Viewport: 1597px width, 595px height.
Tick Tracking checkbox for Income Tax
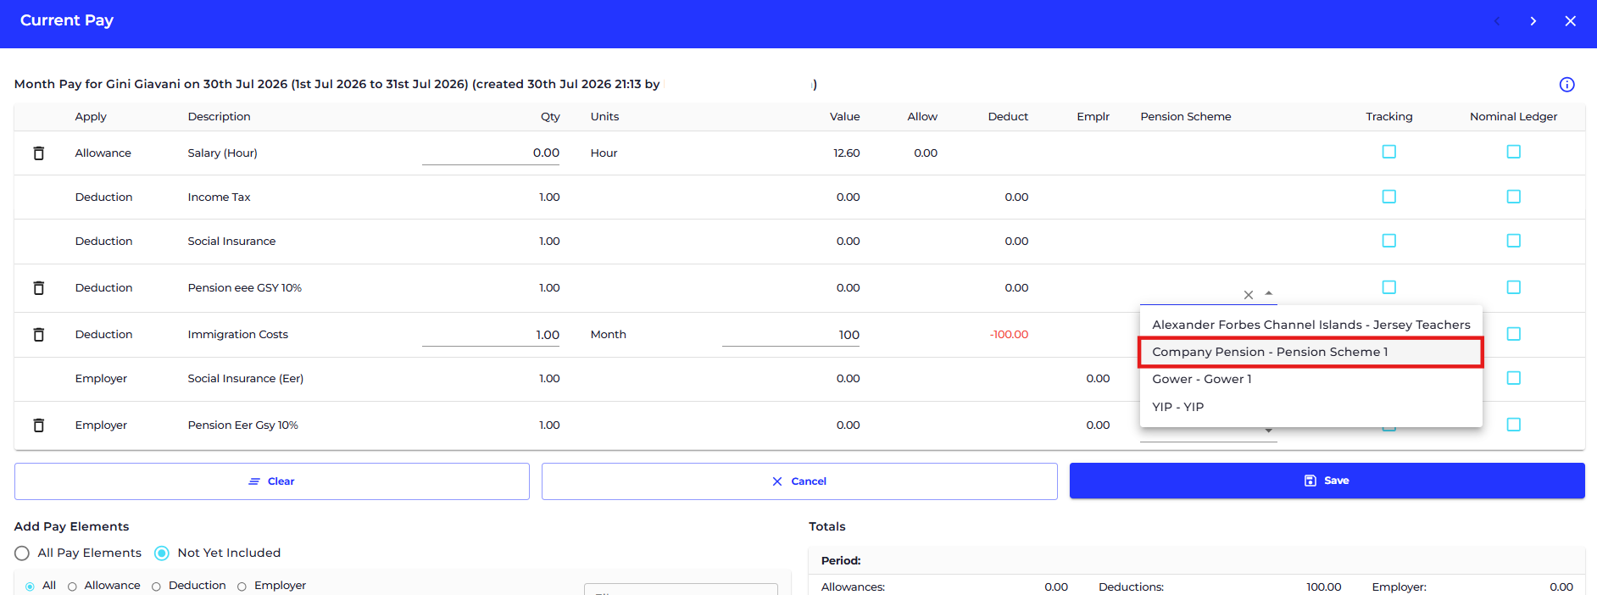pos(1388,197)
